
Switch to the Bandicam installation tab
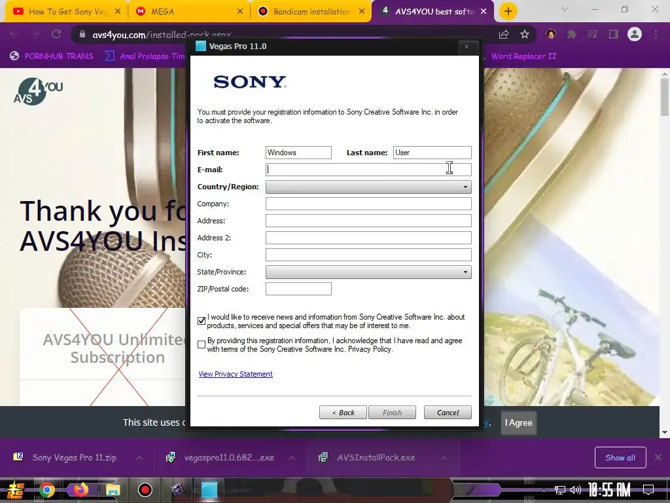312,12
